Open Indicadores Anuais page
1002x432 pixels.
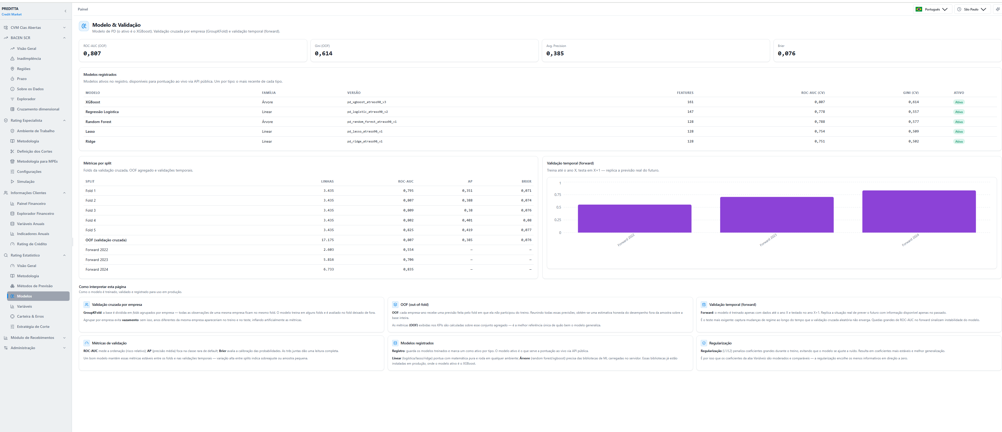coord(38,234)
